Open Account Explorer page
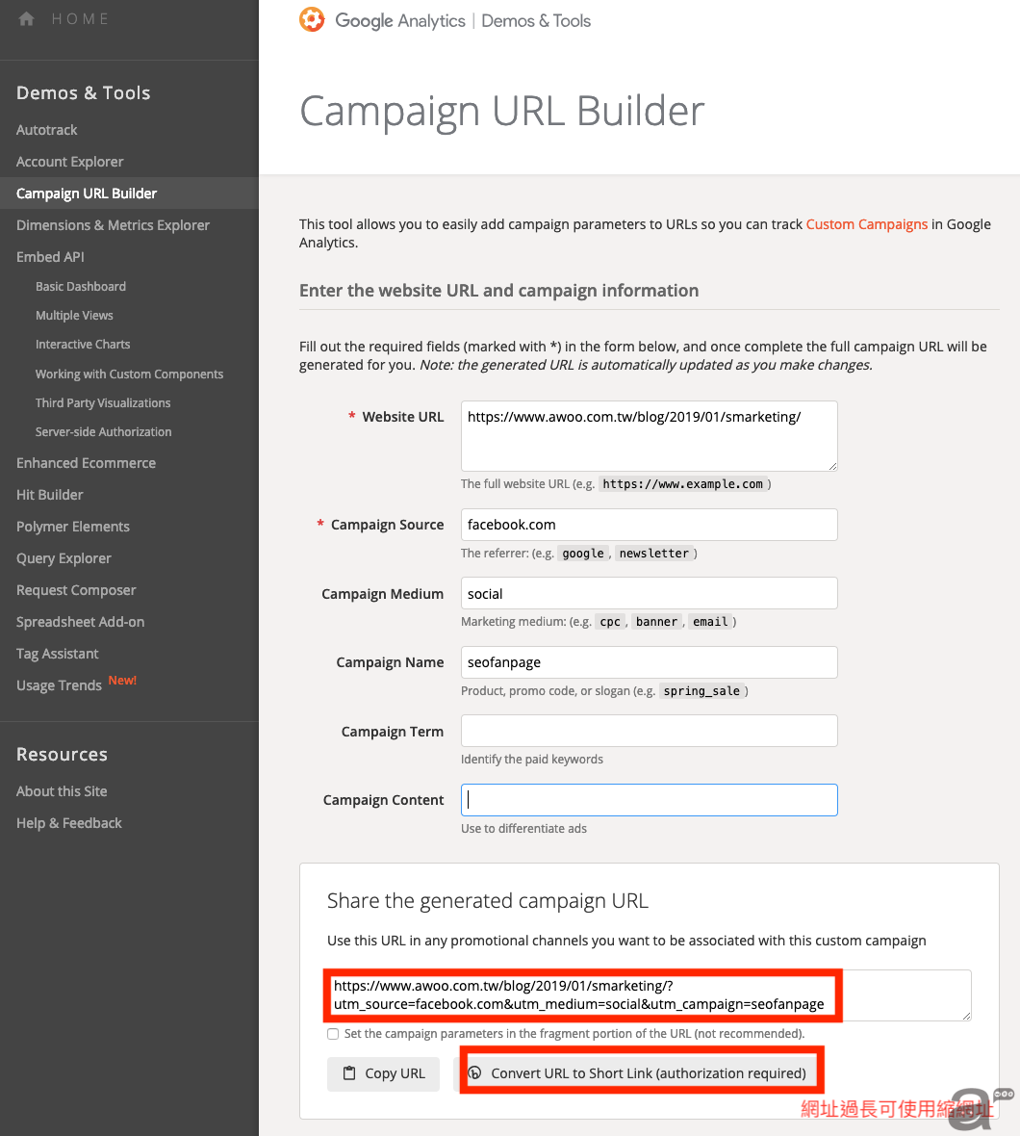The height and width of the screenshot is (1136, 1020). point(69,162)
